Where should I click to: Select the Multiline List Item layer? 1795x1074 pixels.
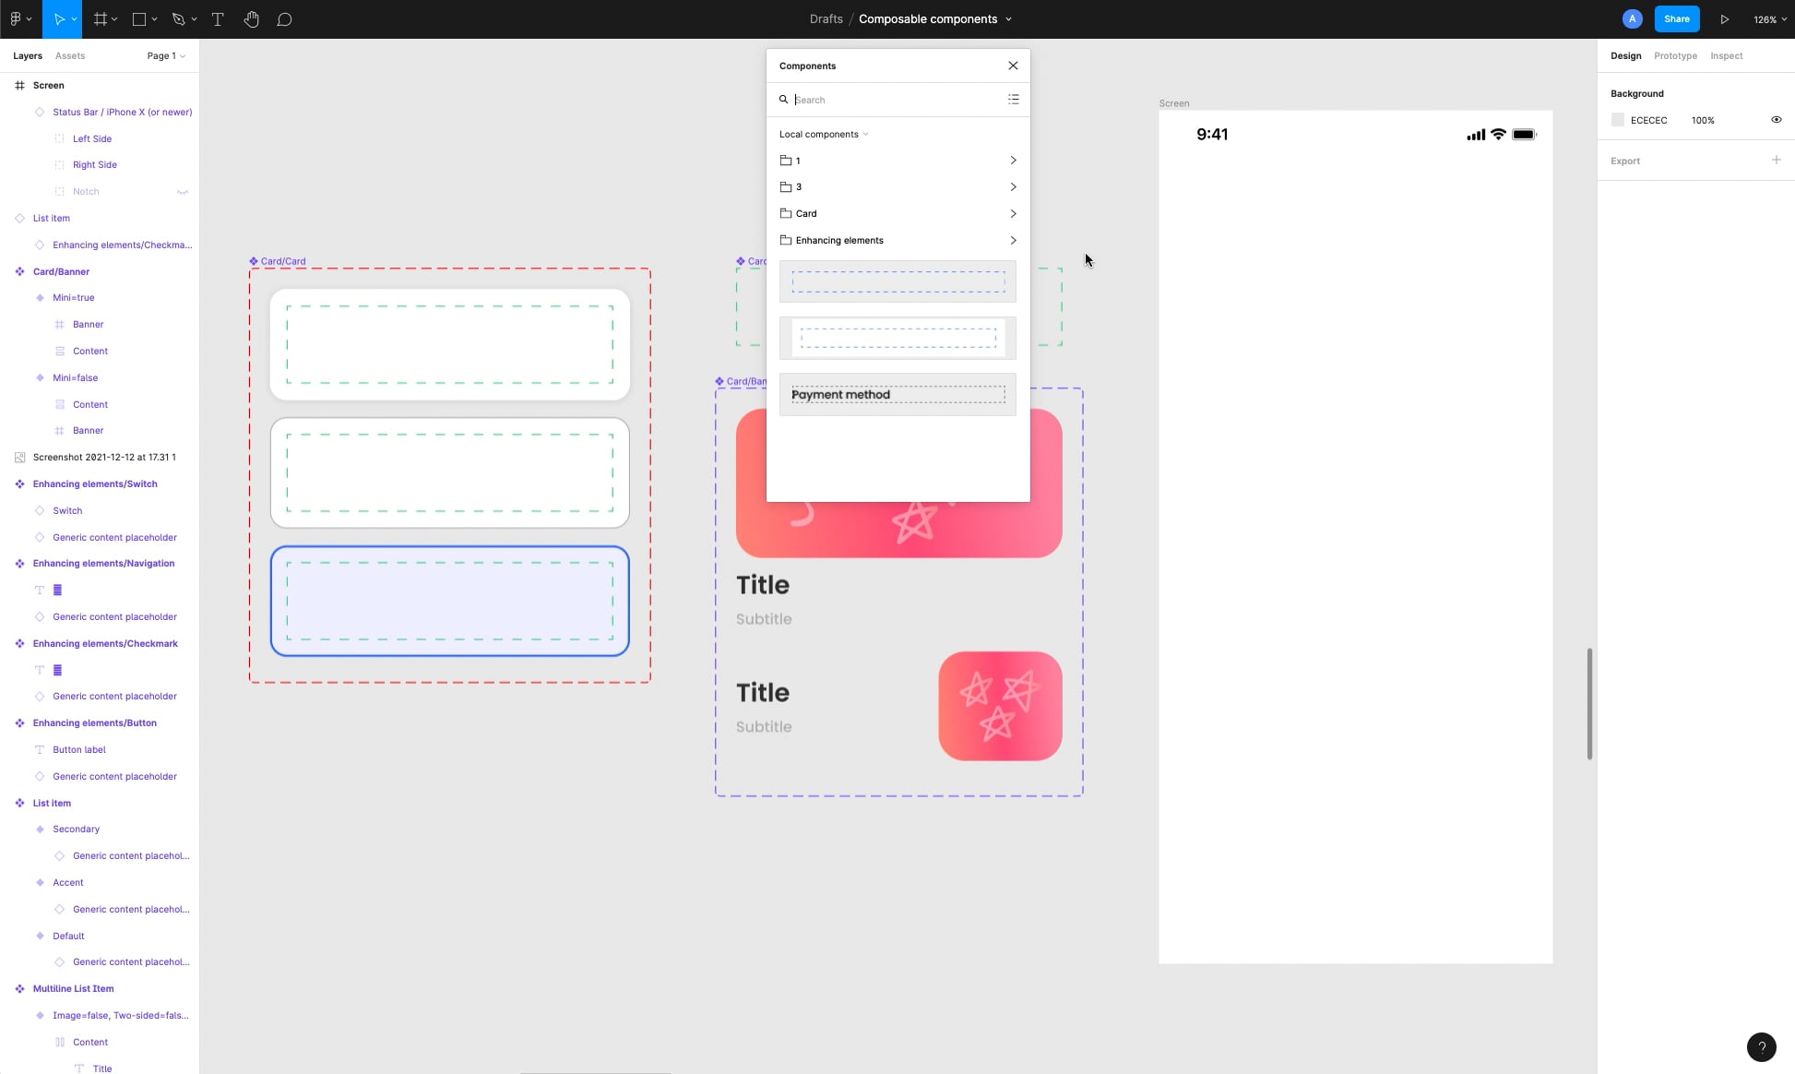pos(73,988)
